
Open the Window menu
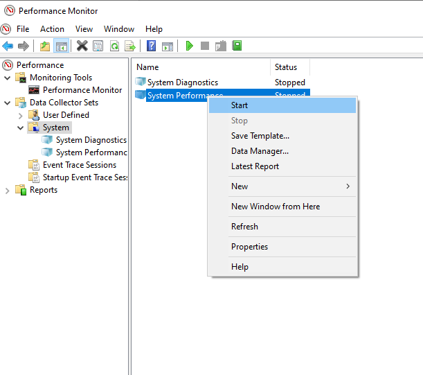[119, 29]
